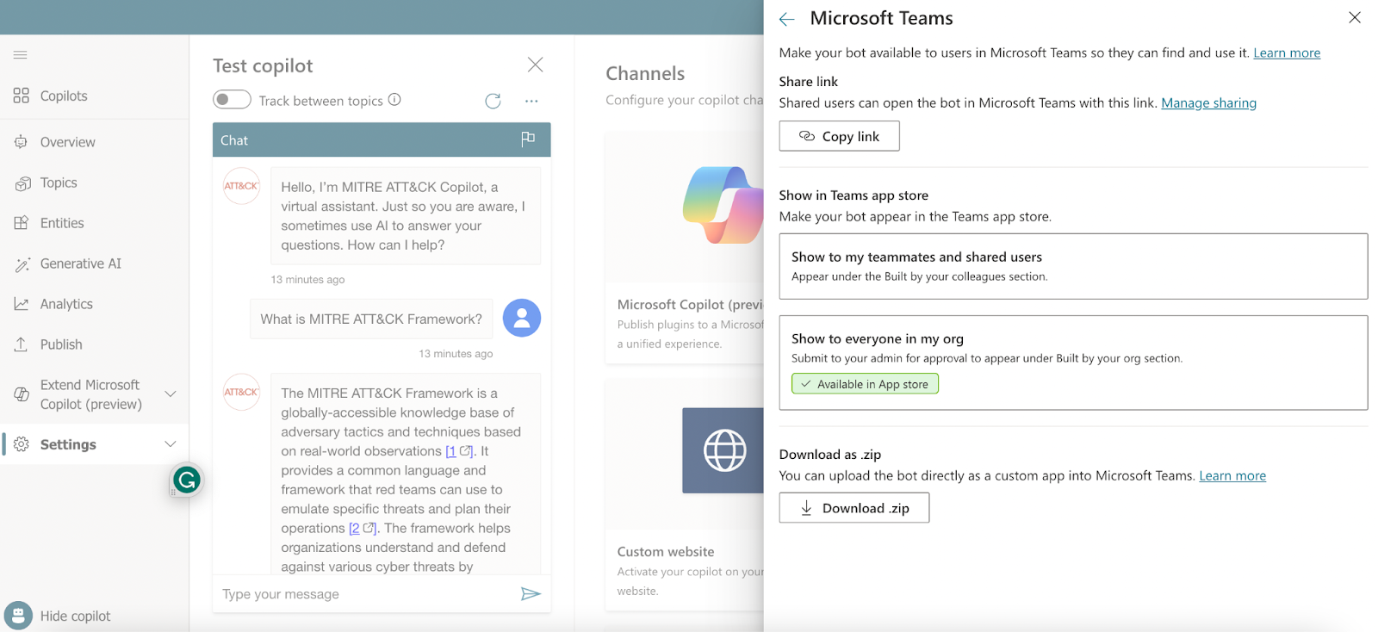The width and height of the screenshot is (1378, 632).
Task: Go back from Microsoft Teams panel
Action: point(787,19)
